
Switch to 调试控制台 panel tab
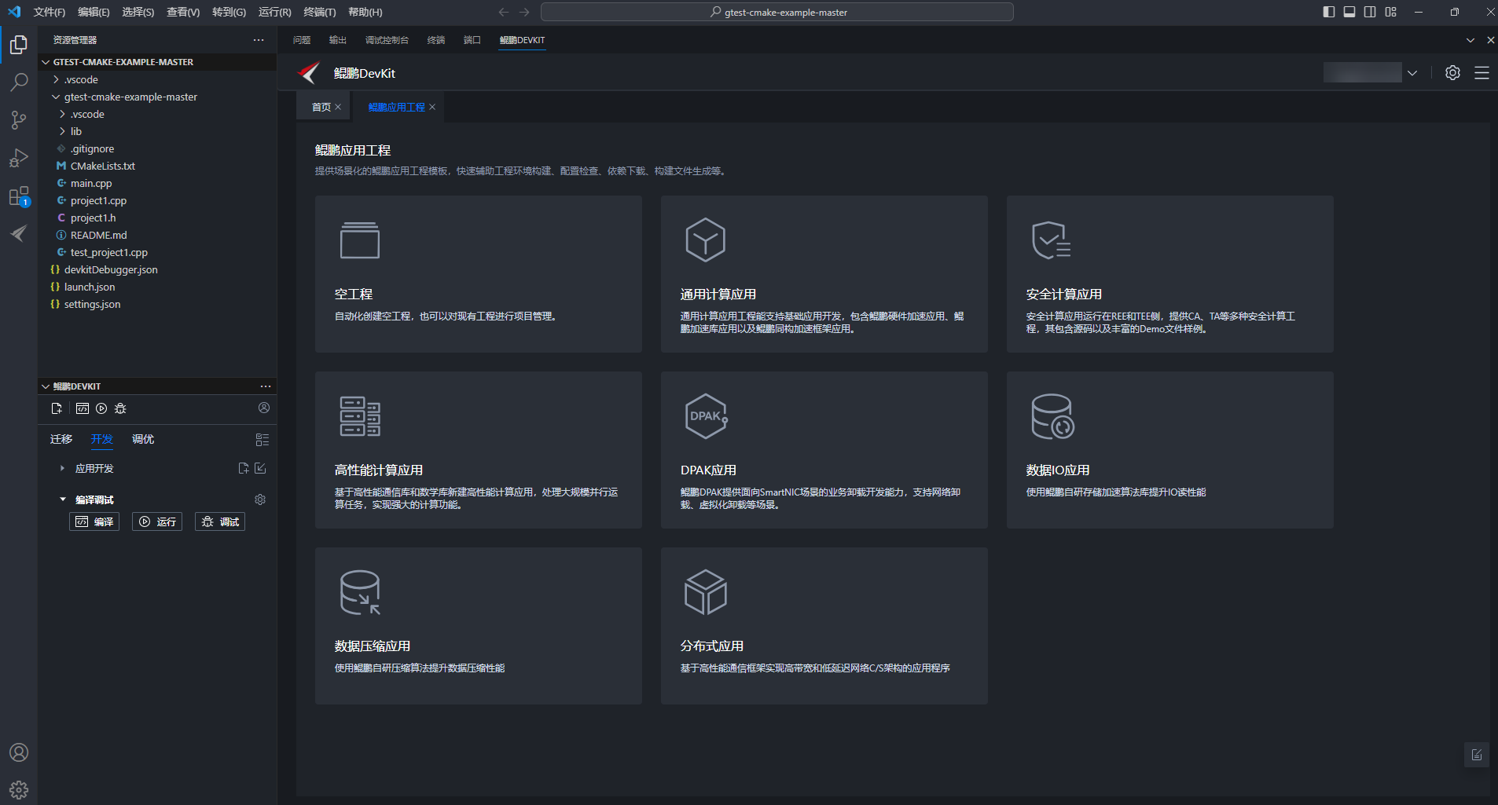click(387, 40)
